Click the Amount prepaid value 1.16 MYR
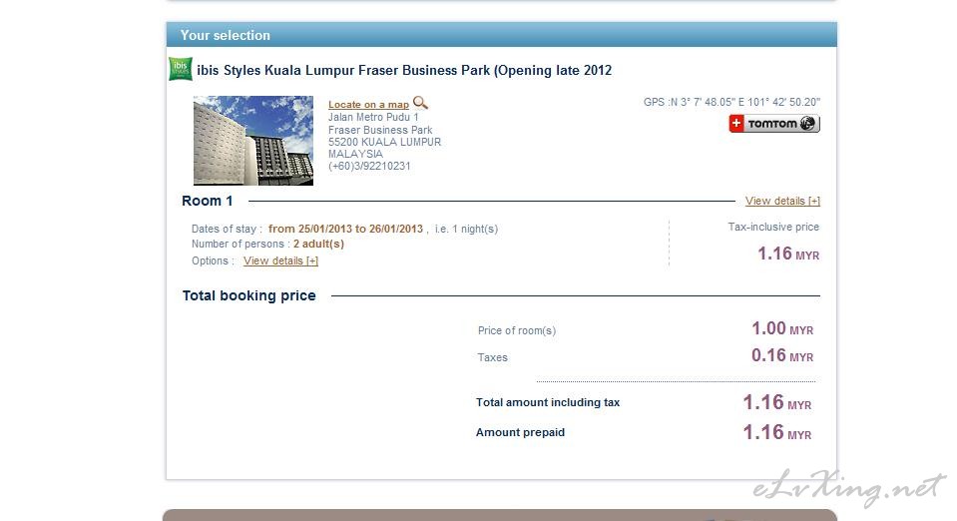 (777, 432)
